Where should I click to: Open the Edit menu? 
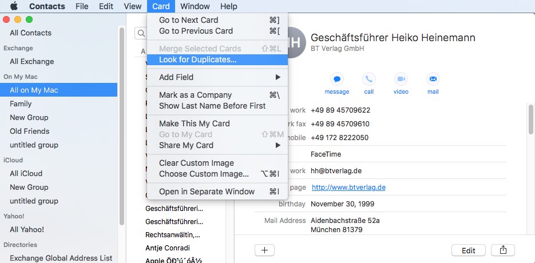106,6
